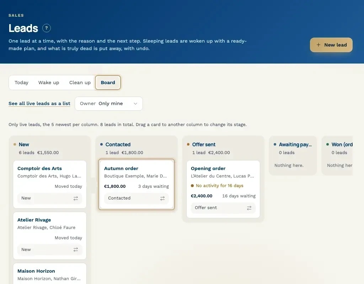Viewport: 364px width, 284px height.
Task: Click 'Atelier Rivage, Chloé Faure' subtitle
Action: (x=47, y=228)
